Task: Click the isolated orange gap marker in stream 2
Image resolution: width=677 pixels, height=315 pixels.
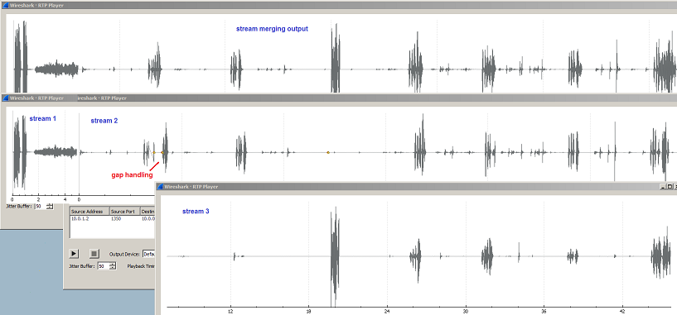Action: click(328, 153)
